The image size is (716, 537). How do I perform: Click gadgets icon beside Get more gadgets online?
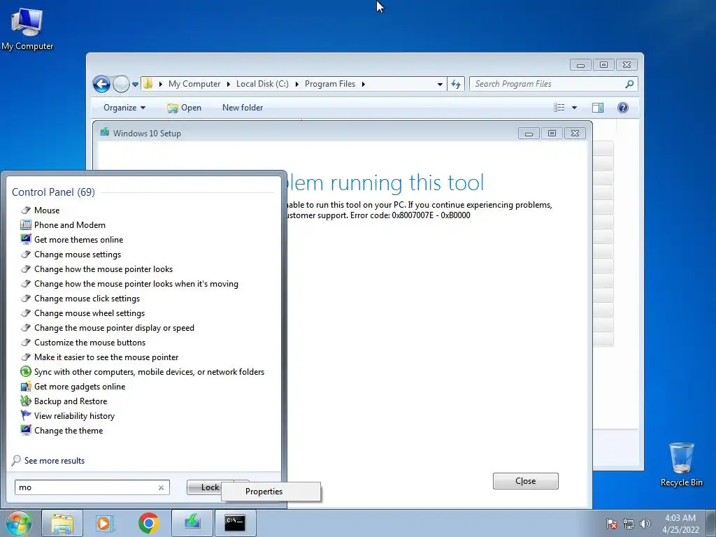(26, 386)
